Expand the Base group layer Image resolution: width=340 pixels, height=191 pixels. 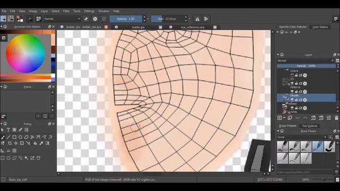click(289, 104)
